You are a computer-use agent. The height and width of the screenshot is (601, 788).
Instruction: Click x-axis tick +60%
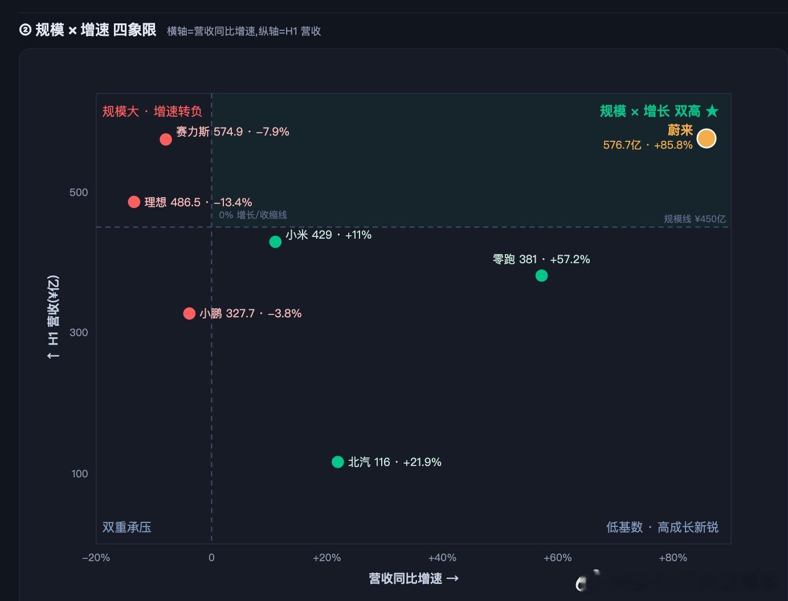tap(558, 558)
